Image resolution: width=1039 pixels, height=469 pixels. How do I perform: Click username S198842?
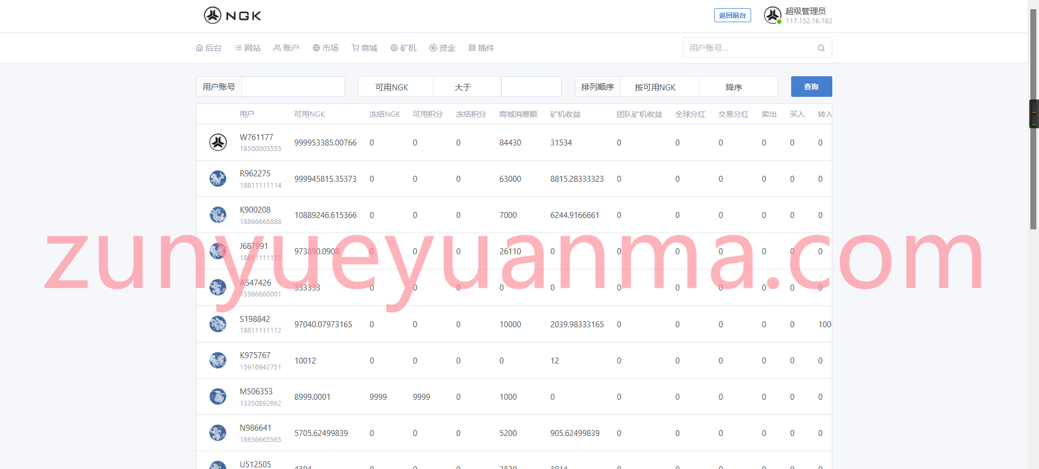(255, 319)
